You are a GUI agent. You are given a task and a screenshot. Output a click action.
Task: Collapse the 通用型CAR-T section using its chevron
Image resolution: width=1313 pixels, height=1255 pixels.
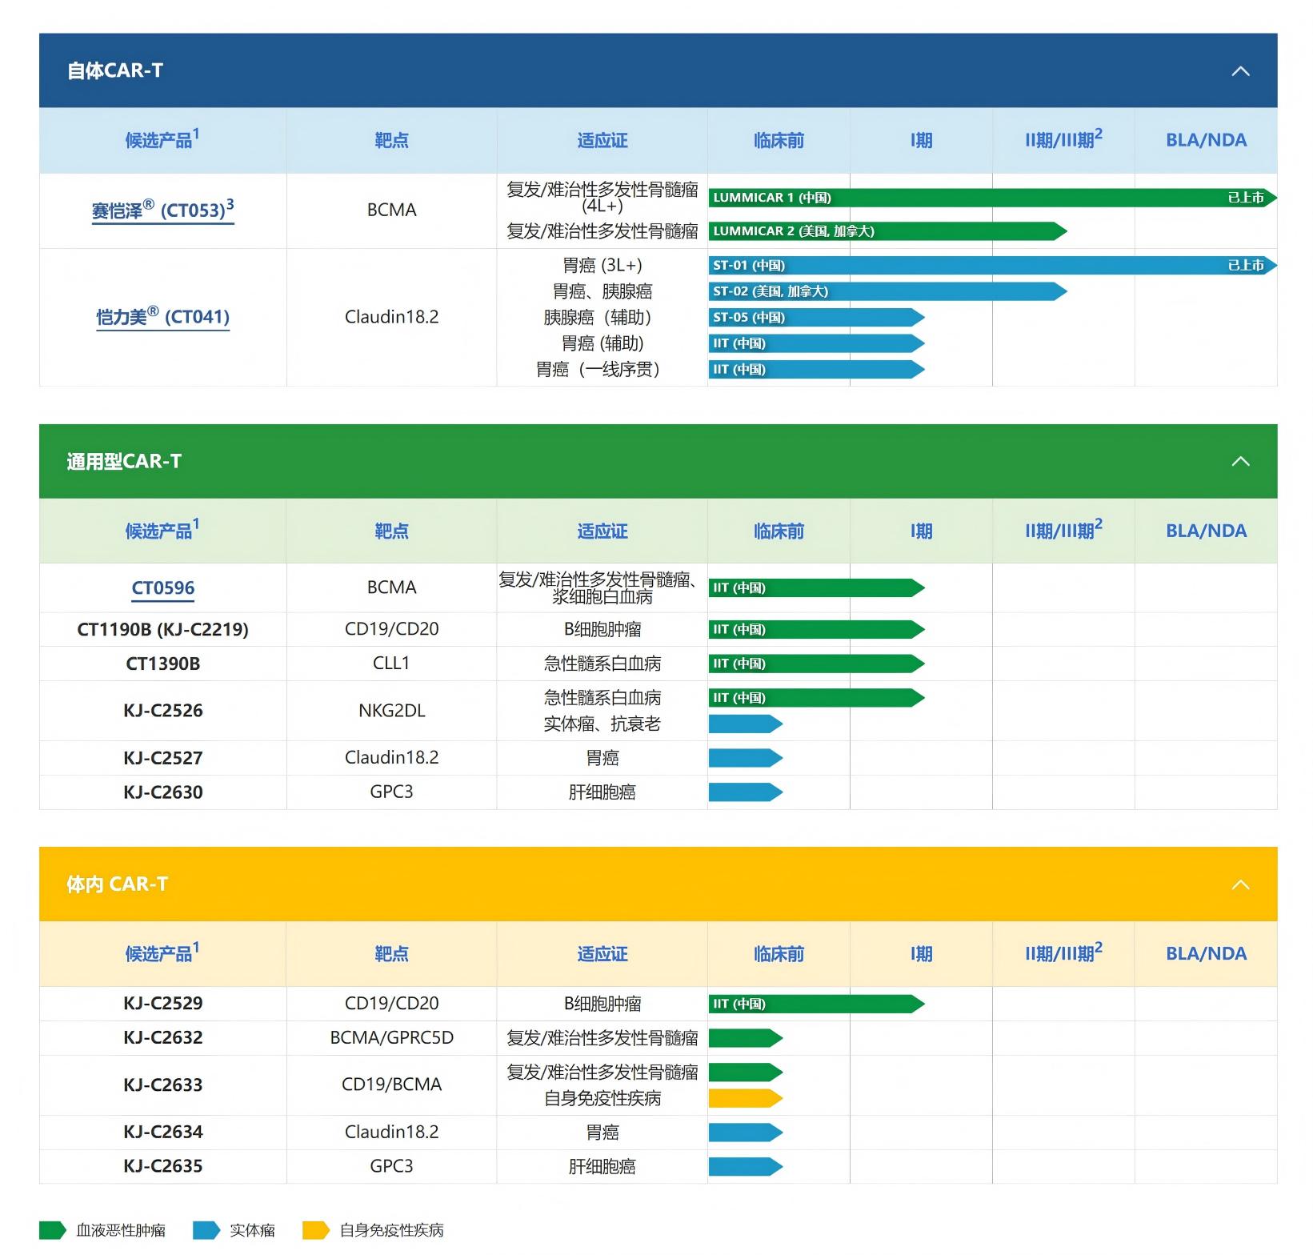pos(1240,462)
